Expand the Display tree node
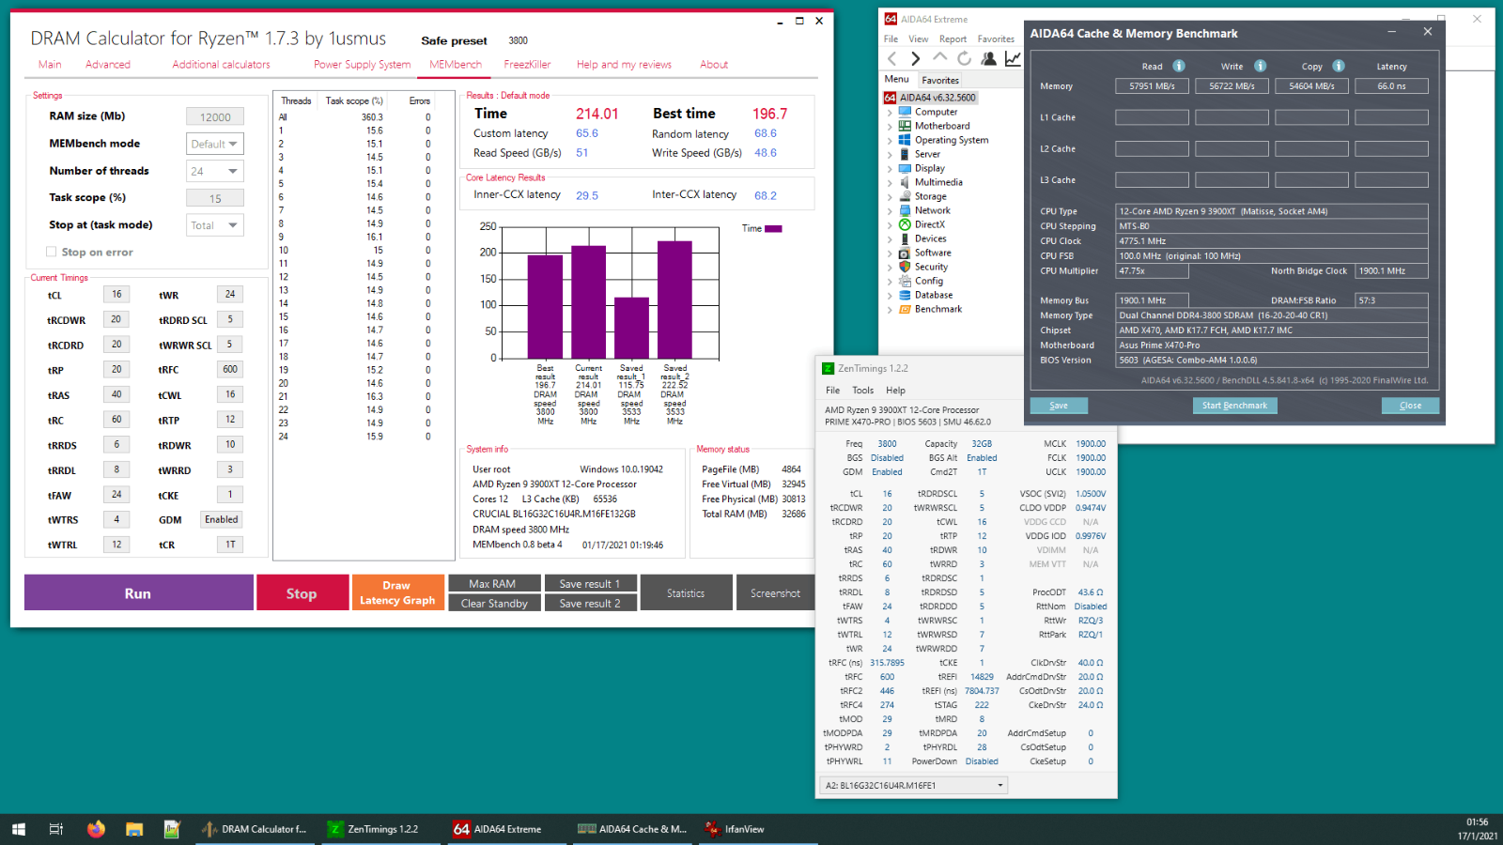 tap(890, 168)
